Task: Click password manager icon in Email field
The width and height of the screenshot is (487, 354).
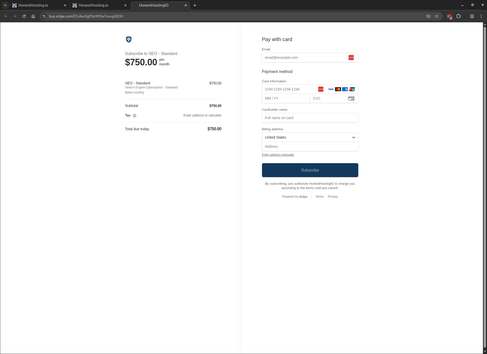Action: point(351,58)
